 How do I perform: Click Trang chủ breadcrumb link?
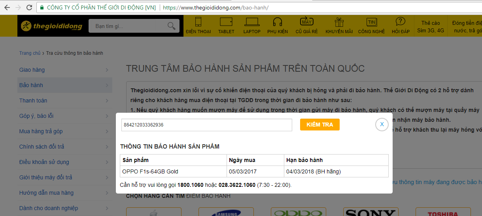[30, 53]
